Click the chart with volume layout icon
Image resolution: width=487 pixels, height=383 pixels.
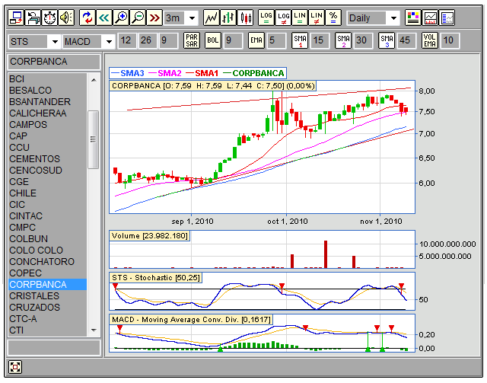(x=431, y=18)
